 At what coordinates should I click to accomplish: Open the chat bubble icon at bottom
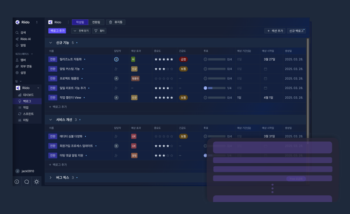tap(27, 182)
